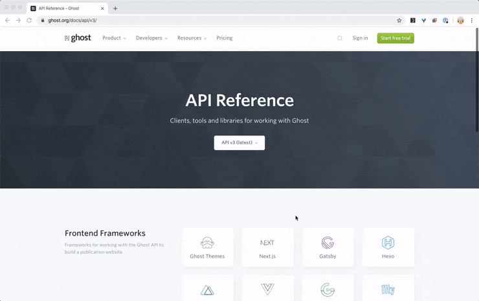Open the Ghost Themes framework card
The height and width of the screenshot is (301, 479).
[x=207, y=247]
